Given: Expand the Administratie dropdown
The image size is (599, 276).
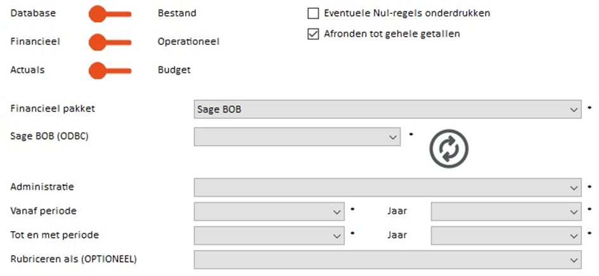Looking at the screenshot, I should [x=388, y=187].
